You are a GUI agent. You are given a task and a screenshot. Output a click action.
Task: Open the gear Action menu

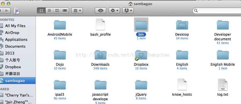[114, 11]
